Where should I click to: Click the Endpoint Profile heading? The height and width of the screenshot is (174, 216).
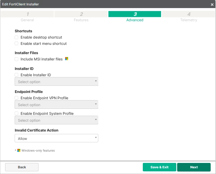pyautogui.click(x=29, y=92)
